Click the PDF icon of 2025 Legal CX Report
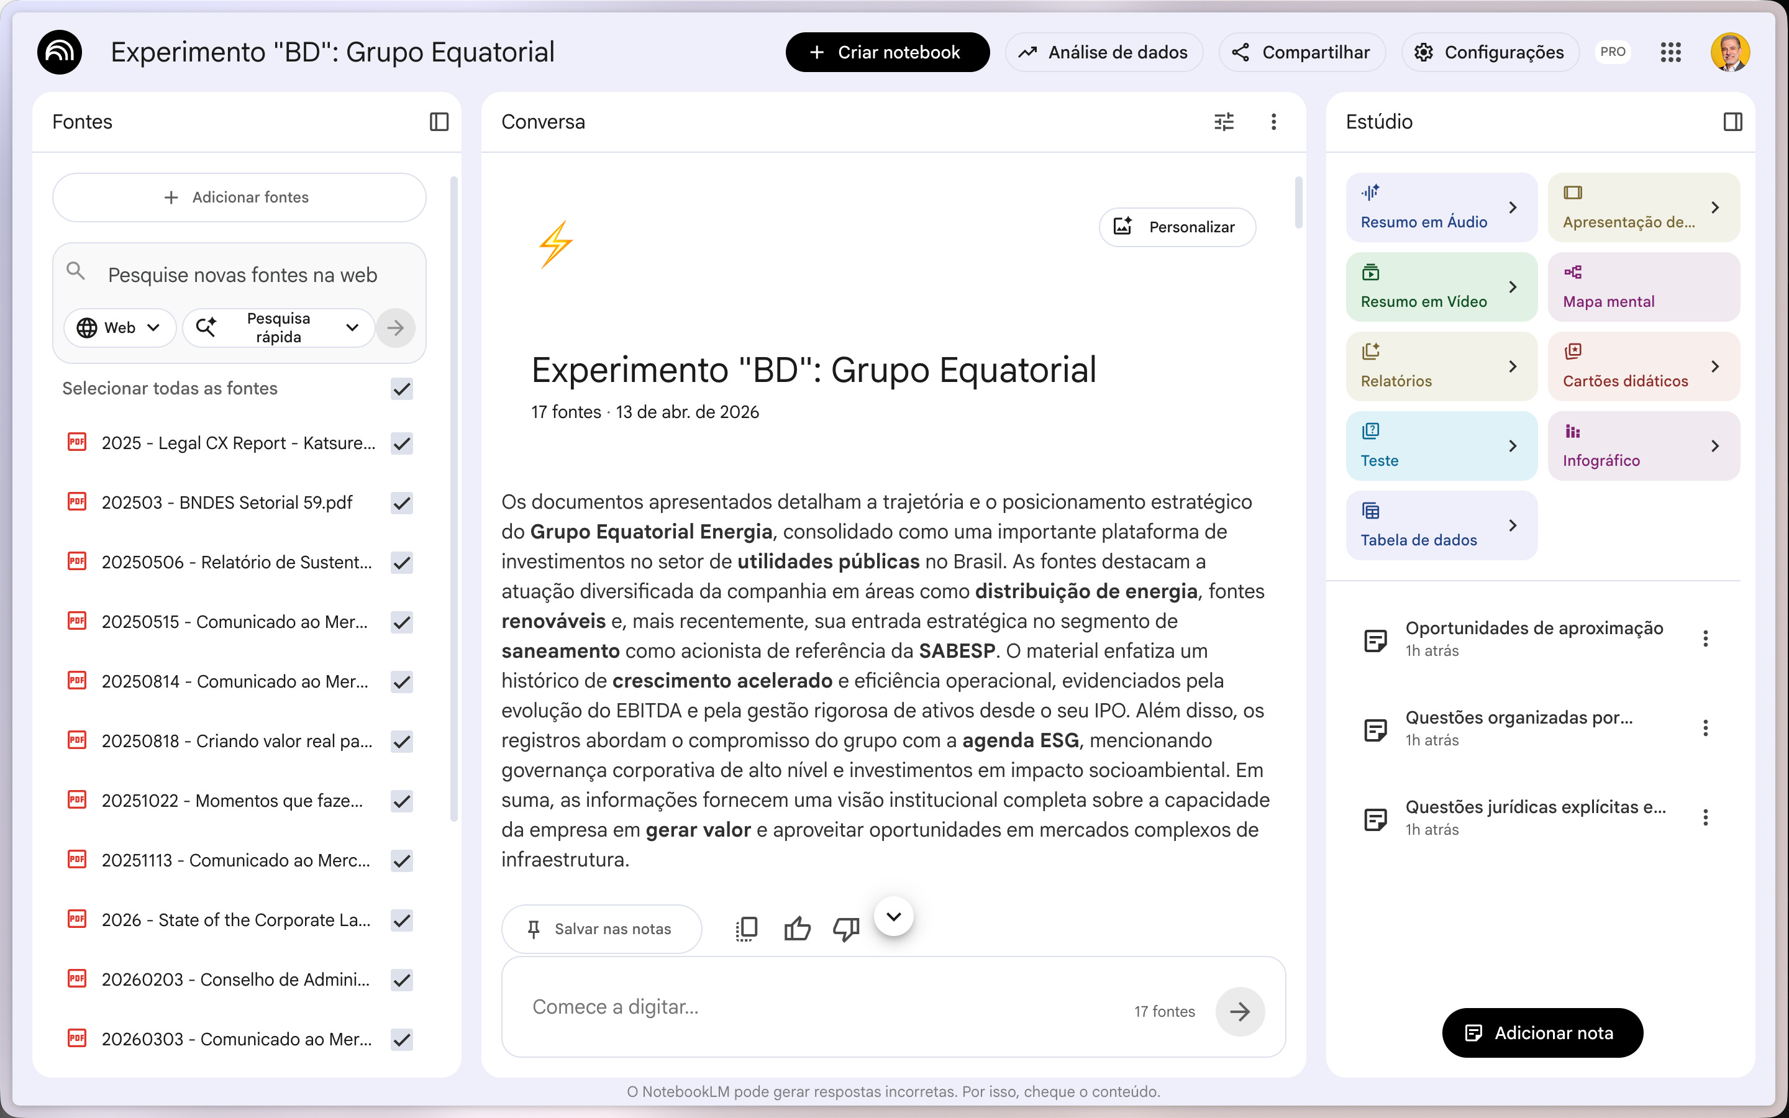 tap(77, 442)
